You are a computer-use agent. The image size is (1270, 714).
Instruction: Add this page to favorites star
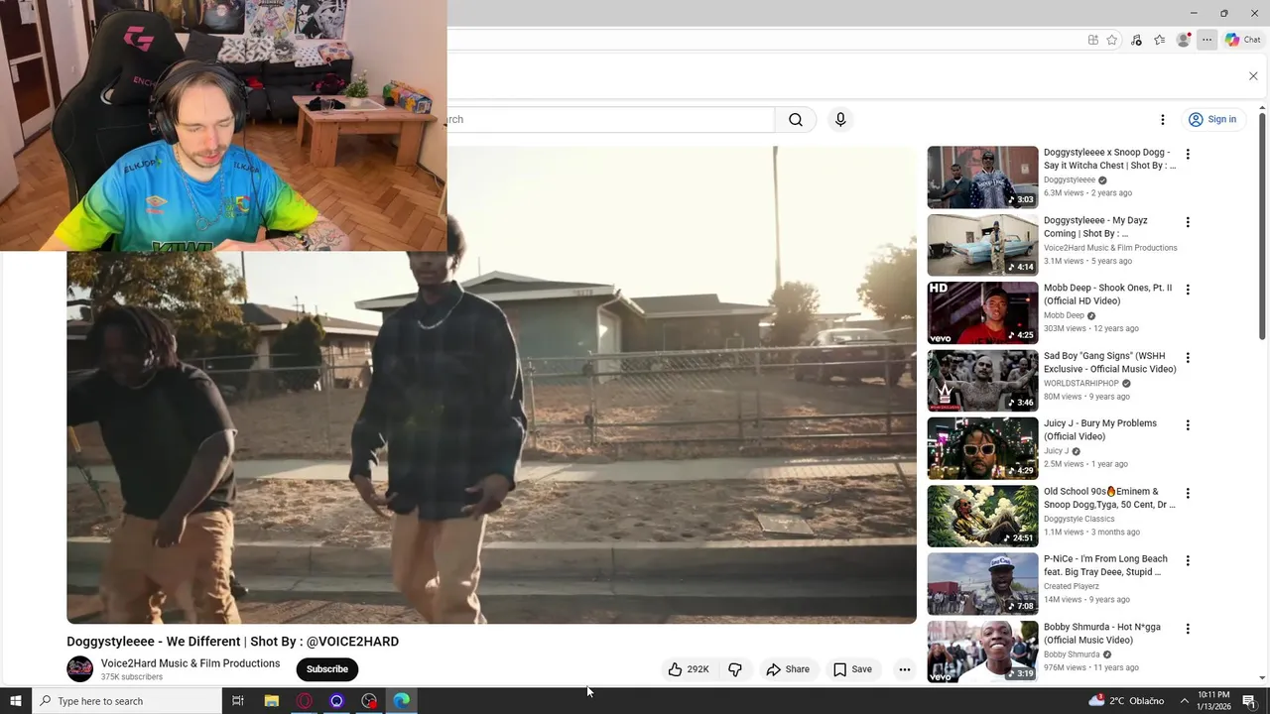point(1112,40)
